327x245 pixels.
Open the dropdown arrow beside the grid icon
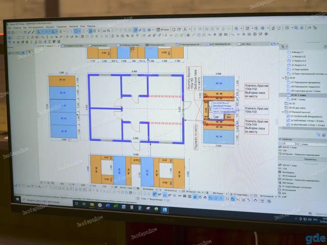[x=64, y=32]
